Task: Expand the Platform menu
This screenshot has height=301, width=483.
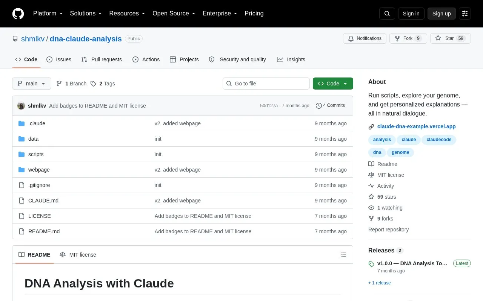Action: pyautogui.click(x=48, y=14)
